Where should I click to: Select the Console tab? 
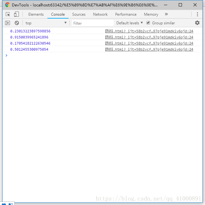point(58,14)
